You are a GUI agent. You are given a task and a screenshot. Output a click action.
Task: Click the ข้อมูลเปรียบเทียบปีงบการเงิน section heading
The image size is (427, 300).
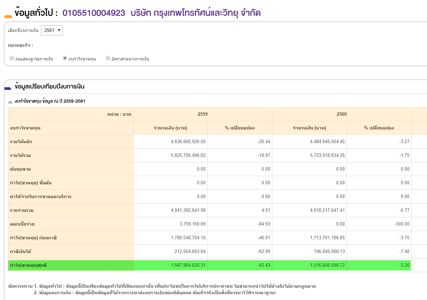click(x=50, y=86)
